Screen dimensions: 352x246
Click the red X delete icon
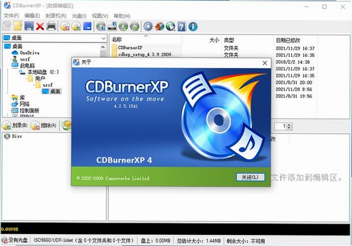click(x=40, y=26)
